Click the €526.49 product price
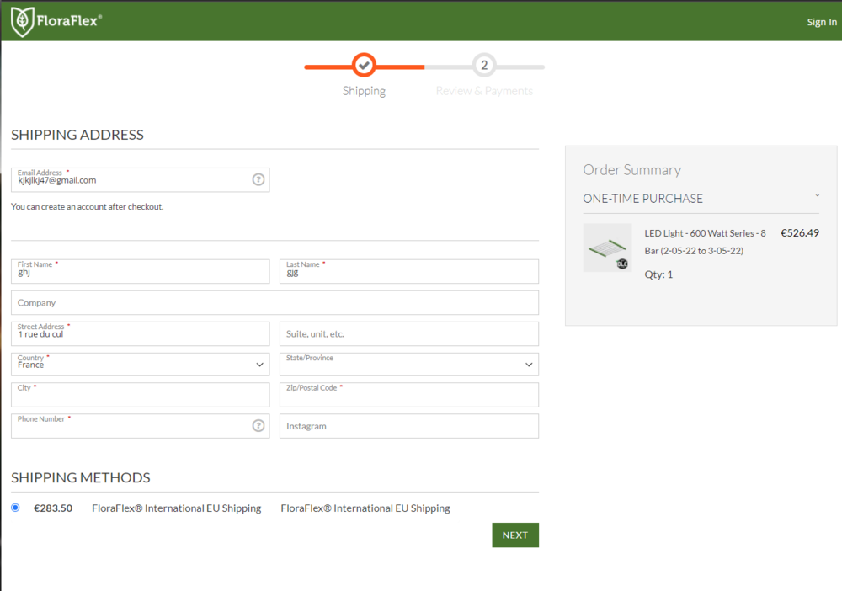 click(x=800, y=233)
